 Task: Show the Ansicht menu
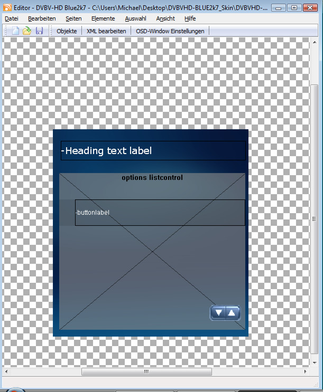point(165,18)
